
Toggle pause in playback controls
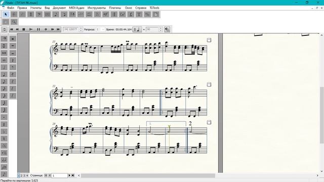pyautogui.click(x=38, y=29)
